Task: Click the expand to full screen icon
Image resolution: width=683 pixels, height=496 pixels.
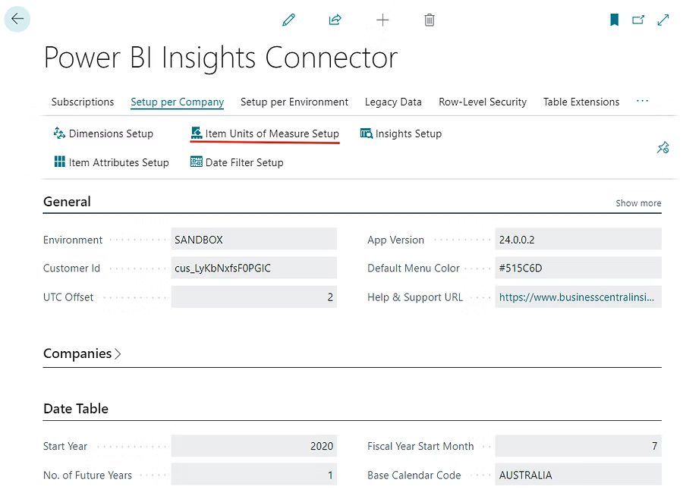Action: click(663, 20)
